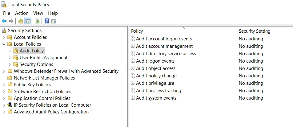Open the File menu
Image resolution: width=293 pixels, height=127 pixels.
click(x=6, y=13)
